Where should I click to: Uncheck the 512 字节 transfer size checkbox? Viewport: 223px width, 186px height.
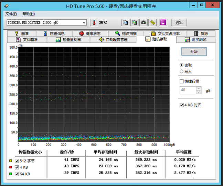click(17, 160)
